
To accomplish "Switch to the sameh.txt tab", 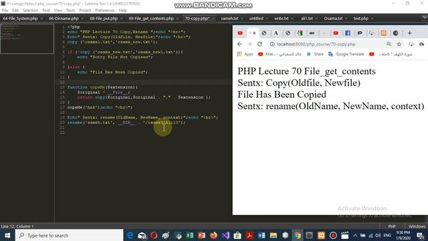I will (x=229, y=19).
